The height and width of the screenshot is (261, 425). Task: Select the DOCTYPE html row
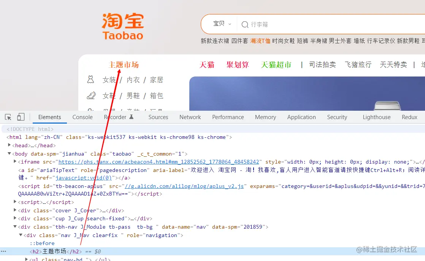point(212,129)
